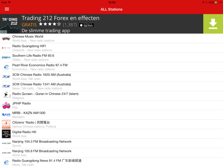Image resolution: width=223 pixels, height=167 pixels.
Task: Tap the Nanjing 105.8 FM station logo
Action: pyautogui.click(x=6, y=153)
